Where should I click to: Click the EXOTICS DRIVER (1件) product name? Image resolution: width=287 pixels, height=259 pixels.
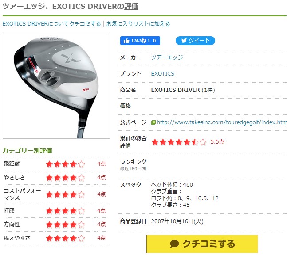[x=183, y=90]
